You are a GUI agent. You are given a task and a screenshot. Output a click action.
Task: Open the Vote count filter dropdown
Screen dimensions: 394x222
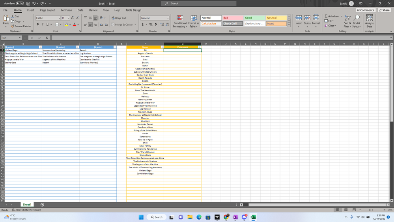click(x=200, y=47)
